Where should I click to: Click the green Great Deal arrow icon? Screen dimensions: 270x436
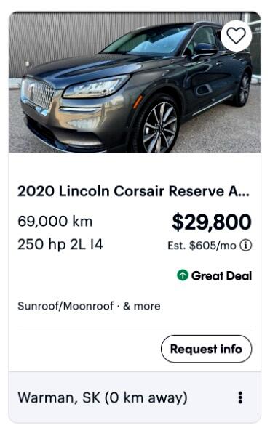(x=183, y=275)
